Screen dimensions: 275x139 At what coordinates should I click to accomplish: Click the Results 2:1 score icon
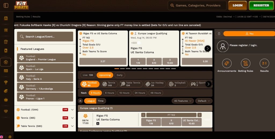click(x=264, y=63)
